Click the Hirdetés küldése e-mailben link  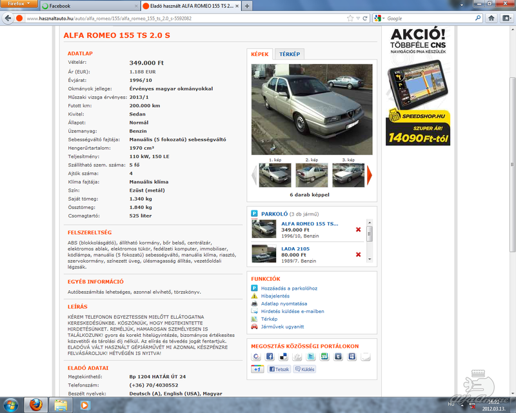(293, 311)
